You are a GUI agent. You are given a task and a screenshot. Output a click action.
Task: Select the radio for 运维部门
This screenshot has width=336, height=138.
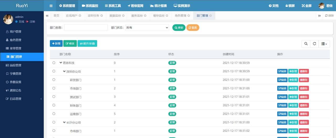(x=54, y=114)
